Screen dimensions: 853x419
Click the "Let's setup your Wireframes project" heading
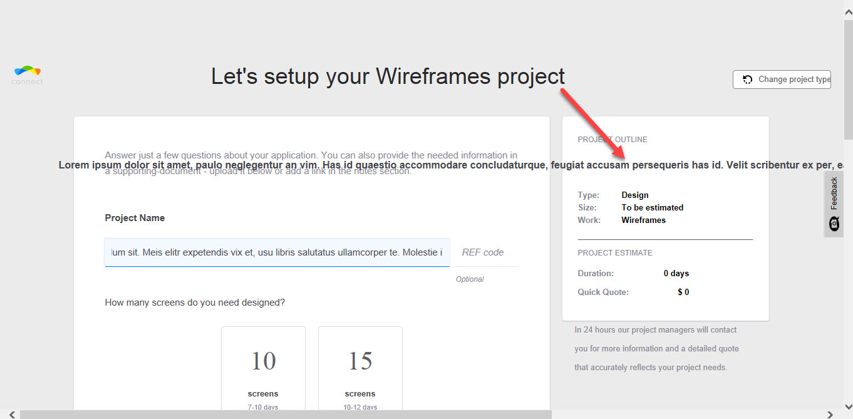tap(388, 76)
